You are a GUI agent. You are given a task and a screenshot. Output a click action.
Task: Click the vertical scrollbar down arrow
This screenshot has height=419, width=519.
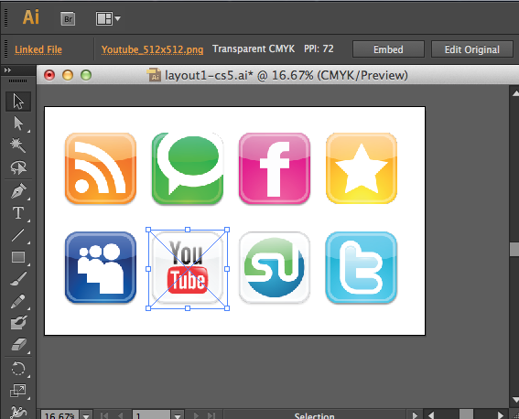point(515,400)
